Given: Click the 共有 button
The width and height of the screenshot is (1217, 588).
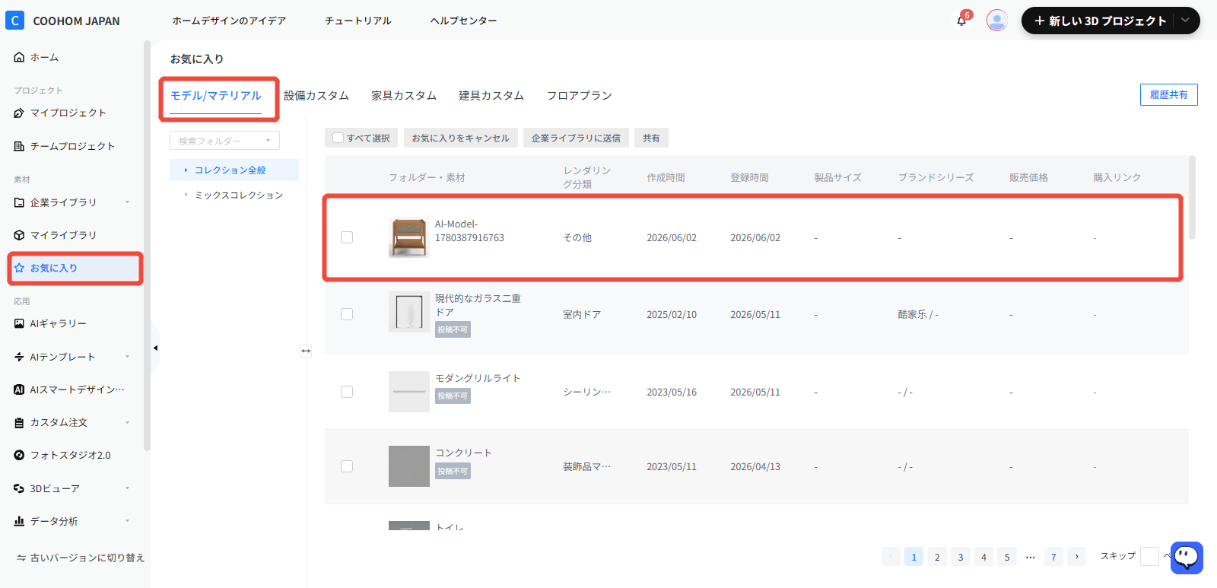Looking at the screenshot, I should (651, 138).
